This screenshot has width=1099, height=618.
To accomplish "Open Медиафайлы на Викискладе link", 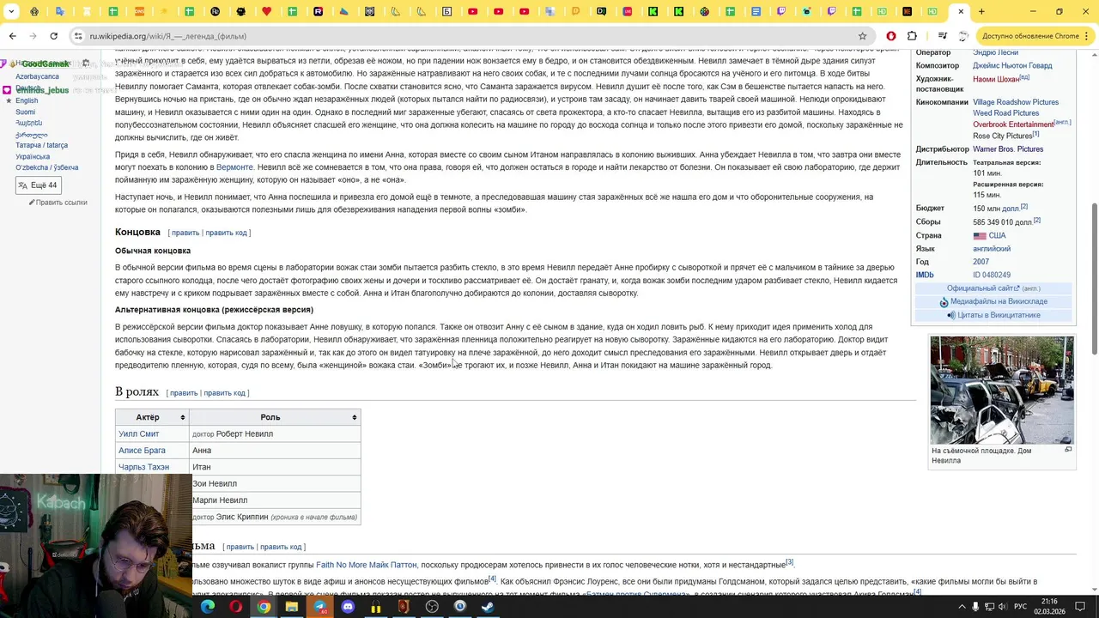I will pyautogui.click(x=999, y=302).
